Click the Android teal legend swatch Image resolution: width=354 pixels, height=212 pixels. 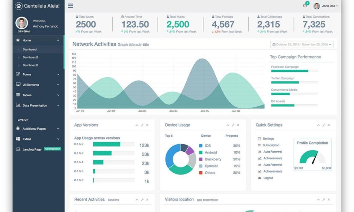pos(201,152)
